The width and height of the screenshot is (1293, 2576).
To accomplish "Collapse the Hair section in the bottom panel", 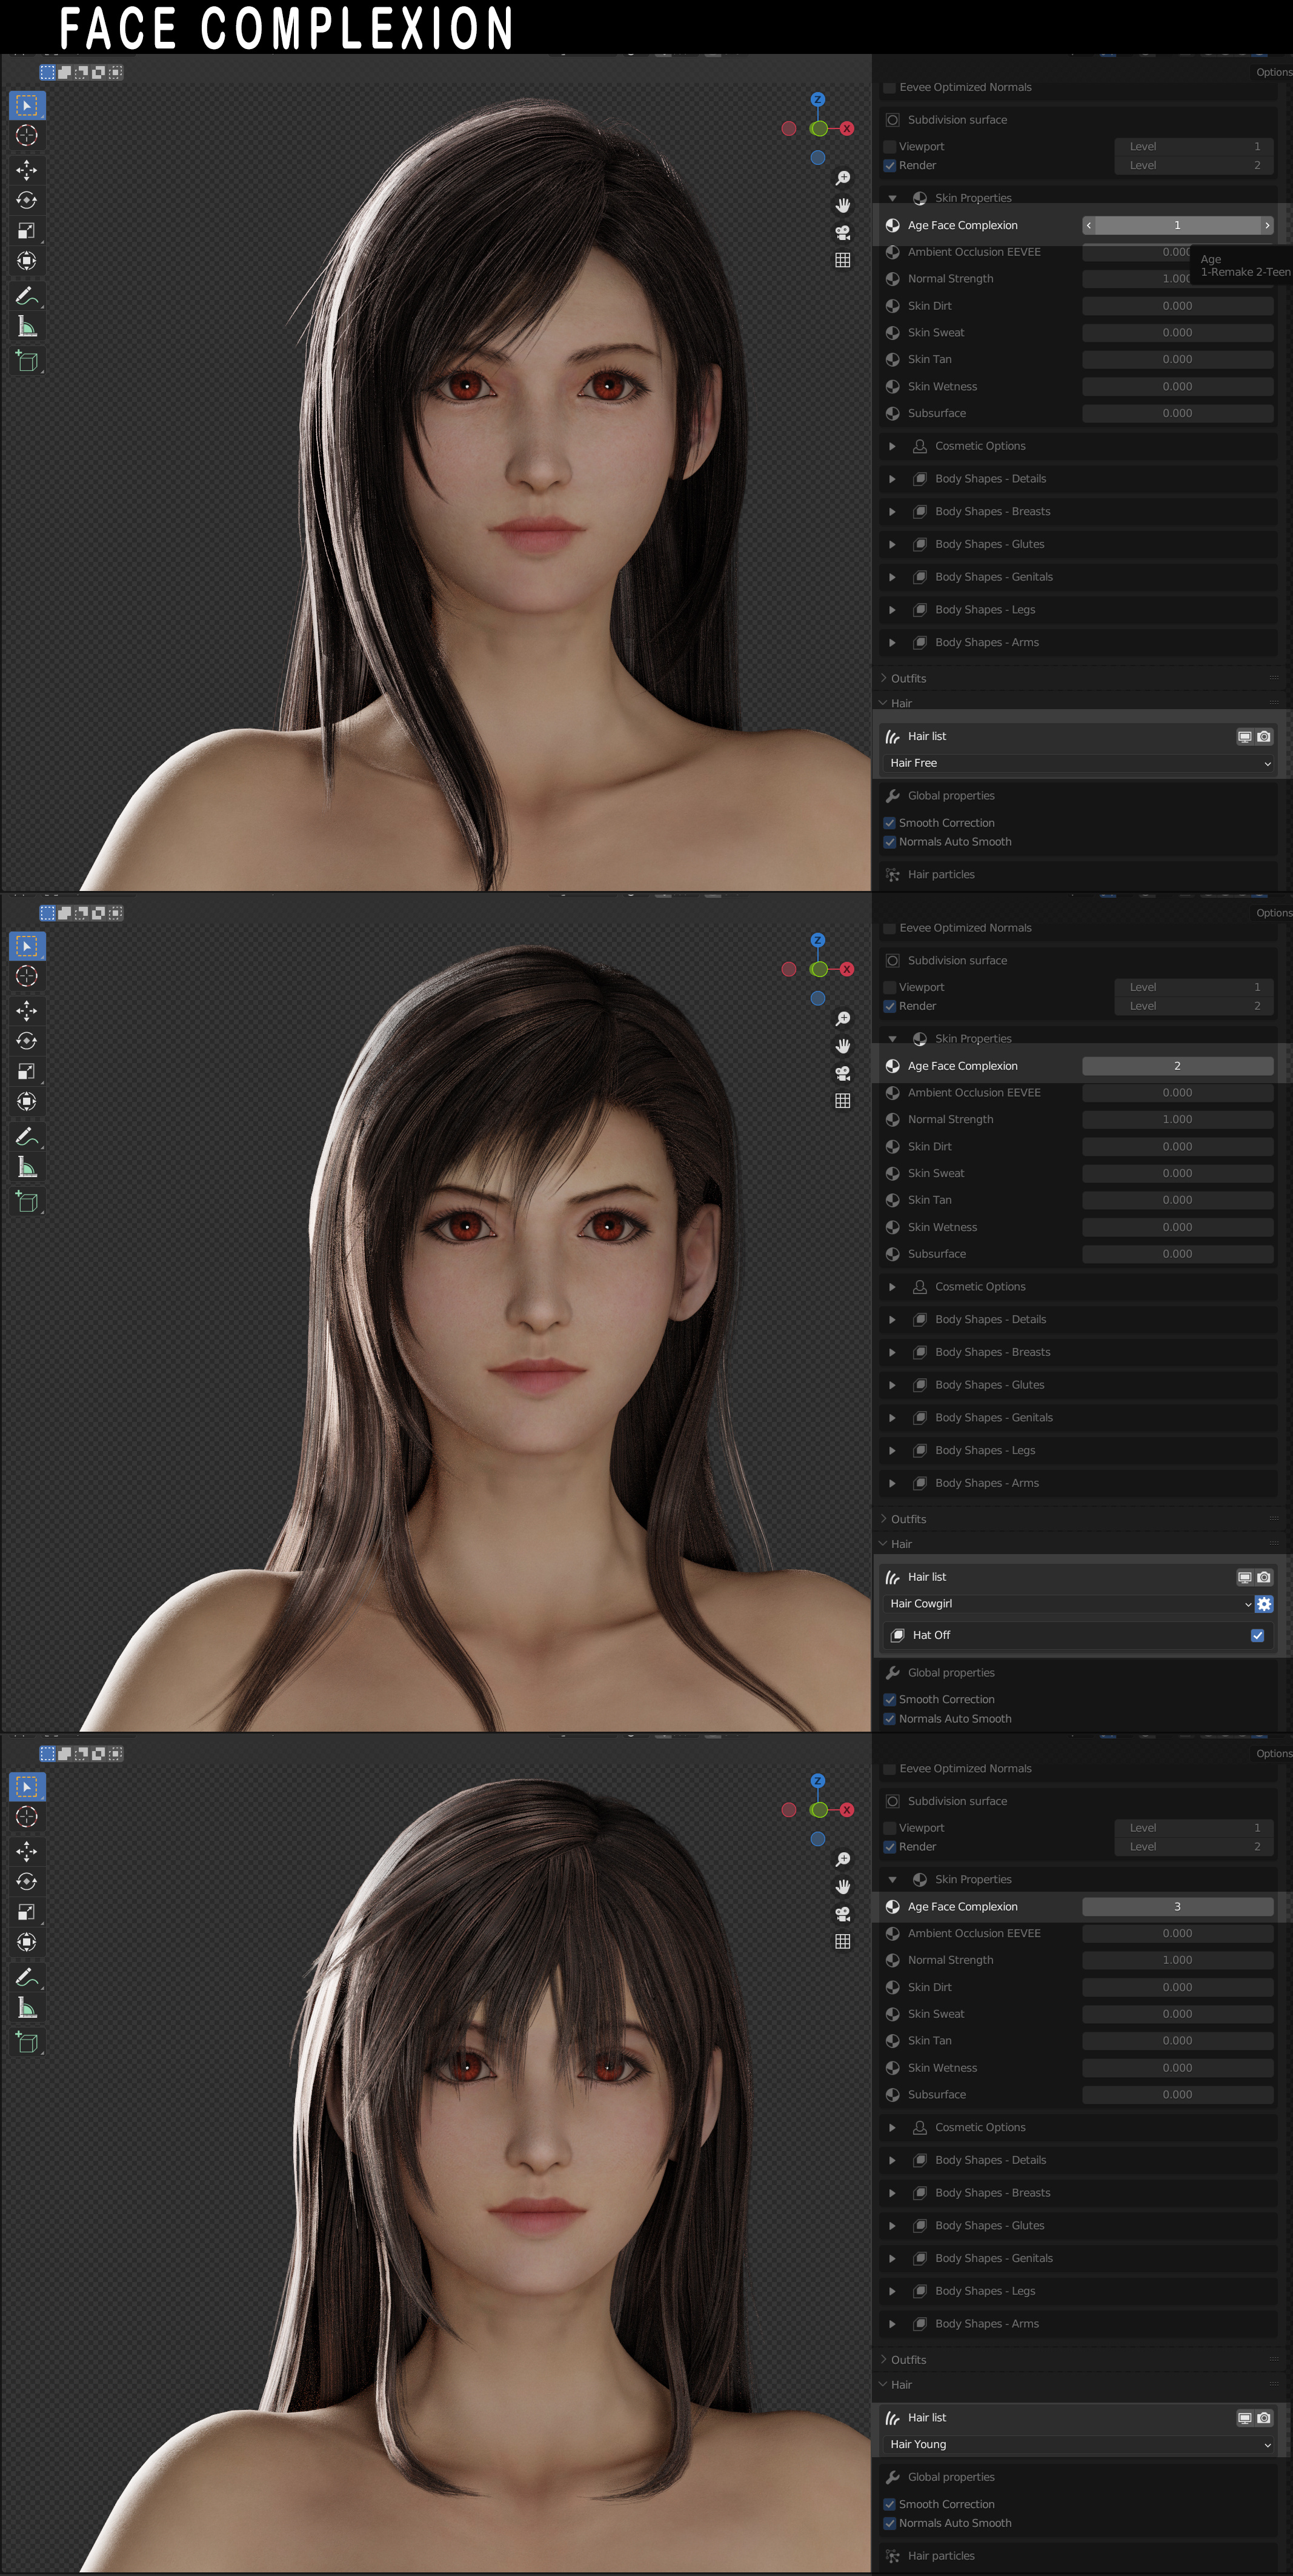I will pyautogui.click(x=884, y=2384).
